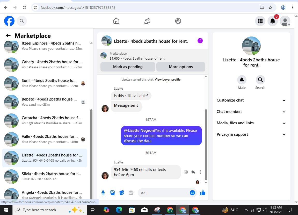This screenshot has height=215, width=298.
Task: Expand Media, files and links section
Action: [251, 123]
